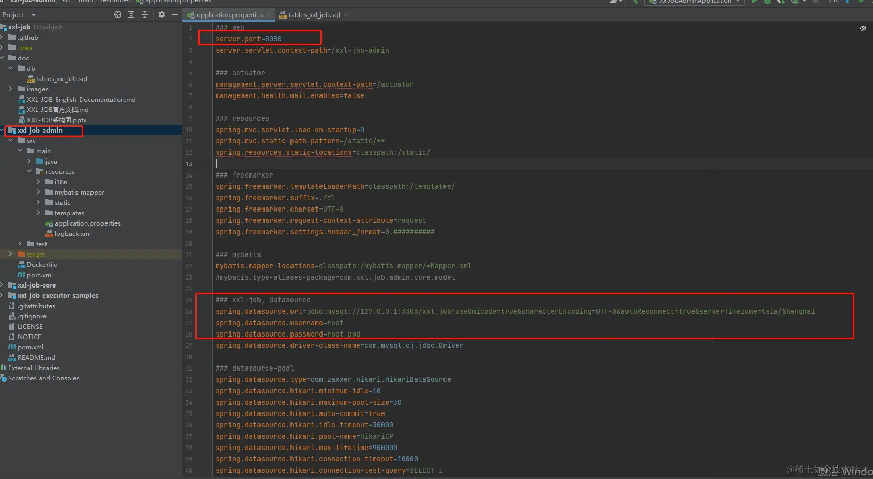Screen dimensions: 873x479
Task: Collapse the doc folder
Action: 2,58
